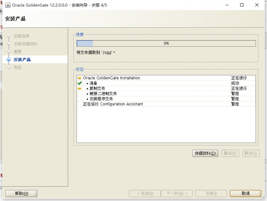
Task: Click the 重试(R) retry button
Action: coord(230,153)
